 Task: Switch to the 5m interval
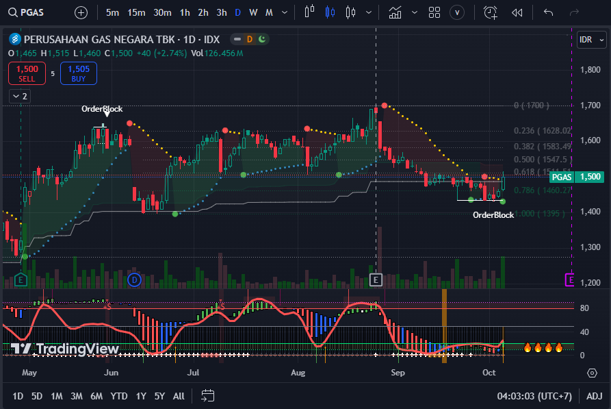(112, 12)
